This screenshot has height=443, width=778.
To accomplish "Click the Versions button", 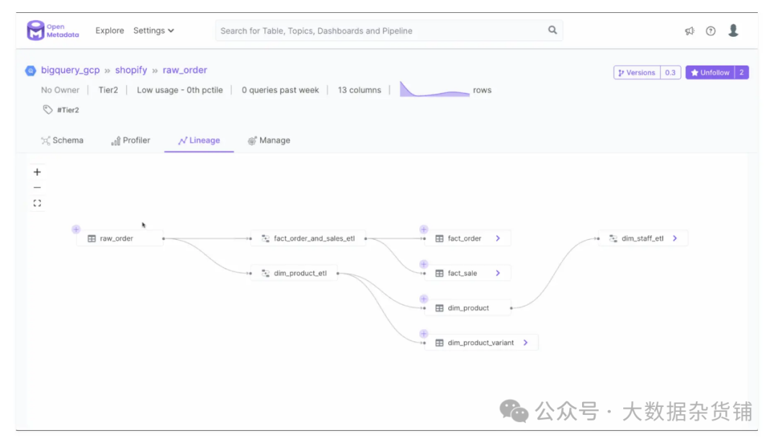I will tap(637, 73).
